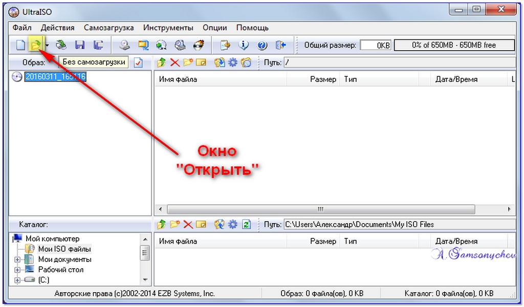This screenshot has width=524, height=307.
Task: Expand the (C:) drive node
Action: point(17,280)
